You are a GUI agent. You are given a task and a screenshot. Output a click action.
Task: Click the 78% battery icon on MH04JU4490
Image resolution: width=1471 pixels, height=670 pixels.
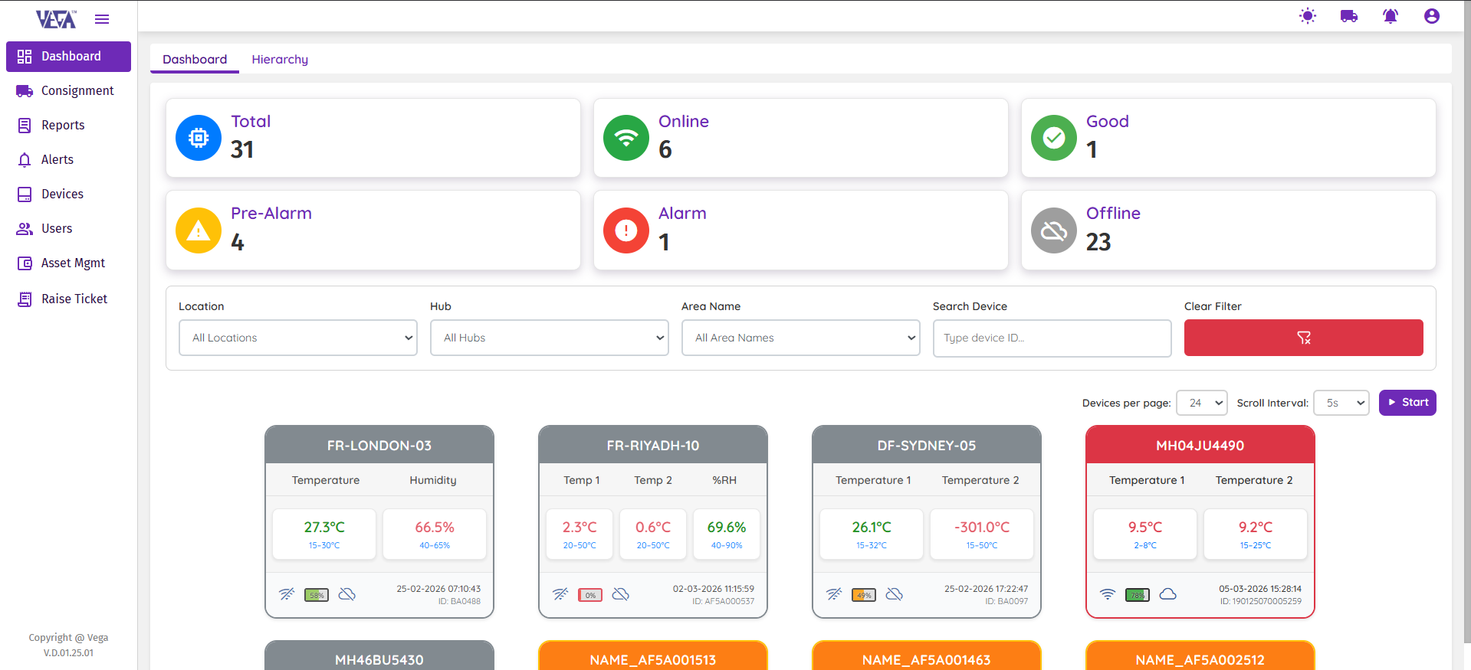pos(1138,595)
